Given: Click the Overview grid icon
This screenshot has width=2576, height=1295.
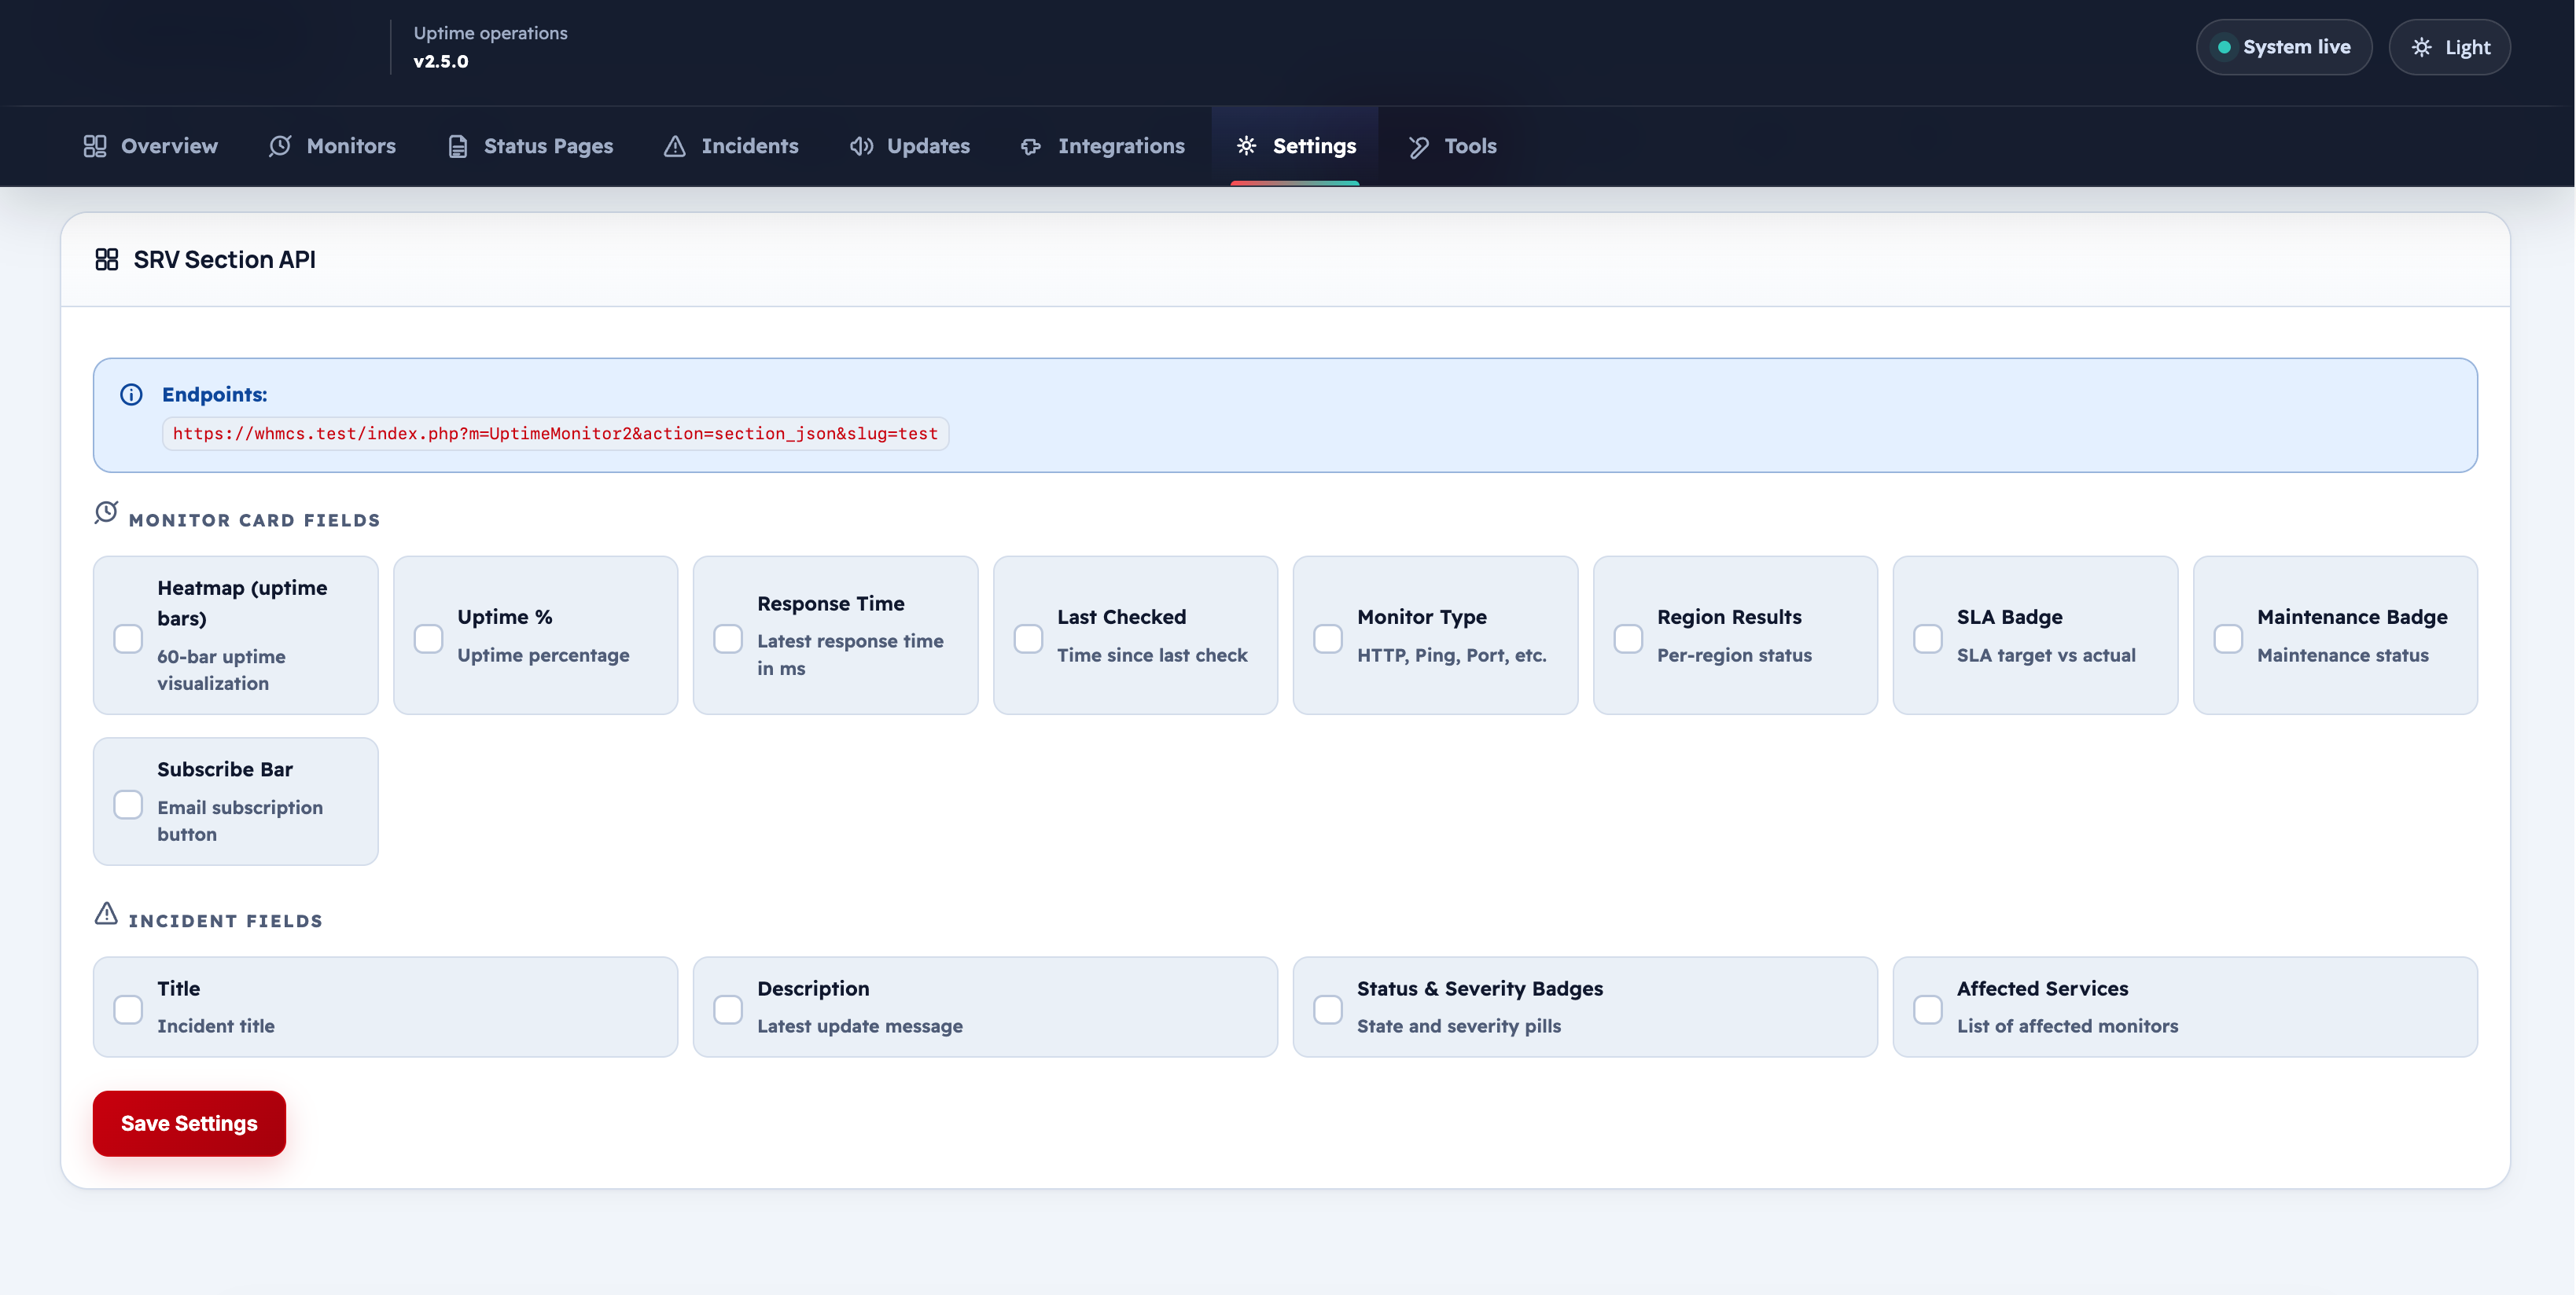Looking at the screenshot, I should click(95, 146).
